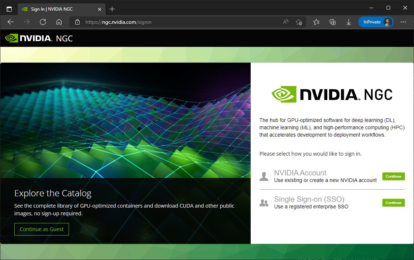
Task: Add this page to favorites star icon
Action: point(299,22)
